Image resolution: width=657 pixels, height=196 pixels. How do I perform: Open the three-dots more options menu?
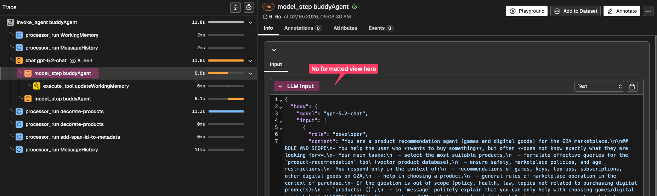click(648, 11)
